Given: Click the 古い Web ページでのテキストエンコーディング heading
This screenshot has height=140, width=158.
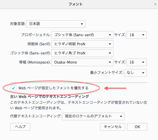Looking at the screenshot, I should pyautogui.click(x=50, y=97).
